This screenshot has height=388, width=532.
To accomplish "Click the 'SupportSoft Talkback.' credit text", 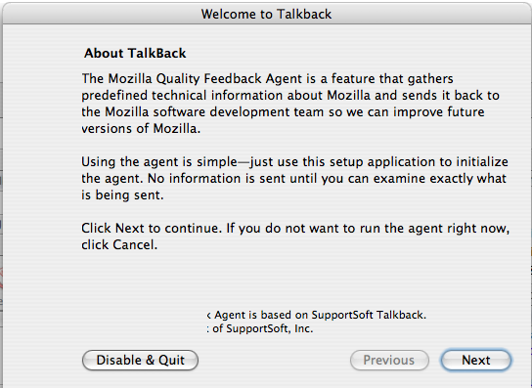I will click(369, 315).
